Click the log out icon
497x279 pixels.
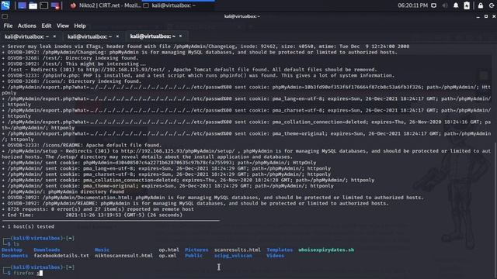click(492, 5)
